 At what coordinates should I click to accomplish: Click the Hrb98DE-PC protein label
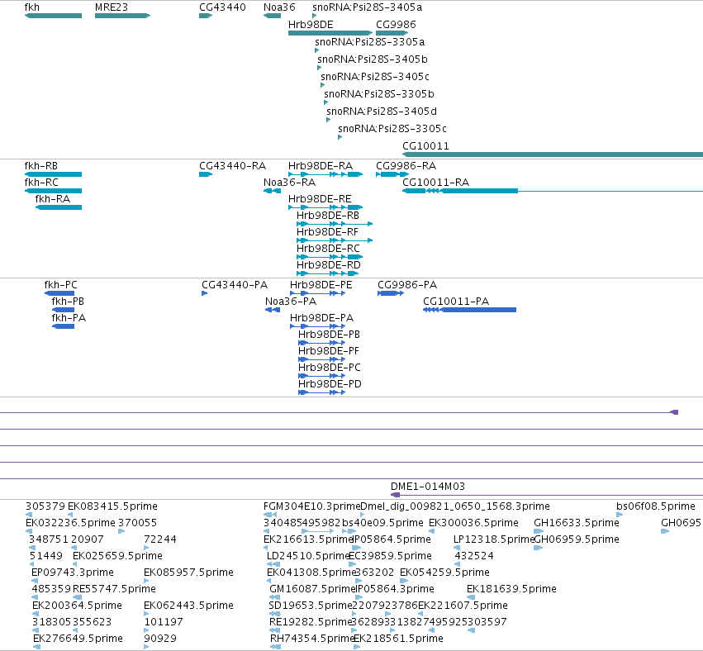pos(330,368)
